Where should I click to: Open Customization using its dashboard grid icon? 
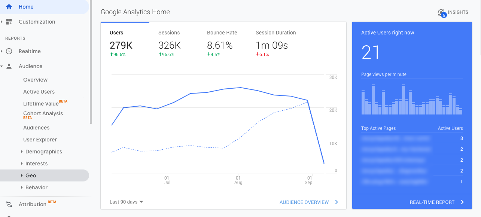coord(9,22)
